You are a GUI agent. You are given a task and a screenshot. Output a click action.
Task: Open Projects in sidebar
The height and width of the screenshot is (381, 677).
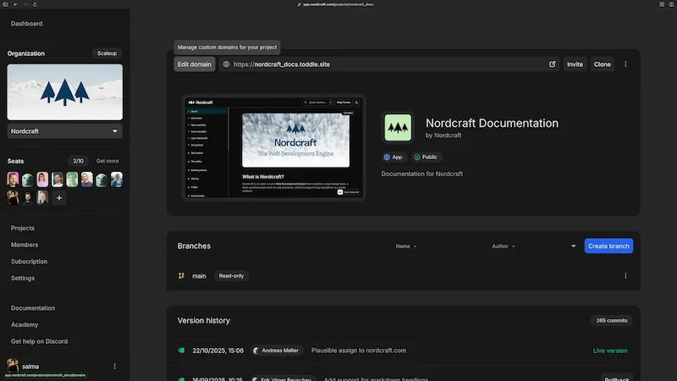[23, 228]
